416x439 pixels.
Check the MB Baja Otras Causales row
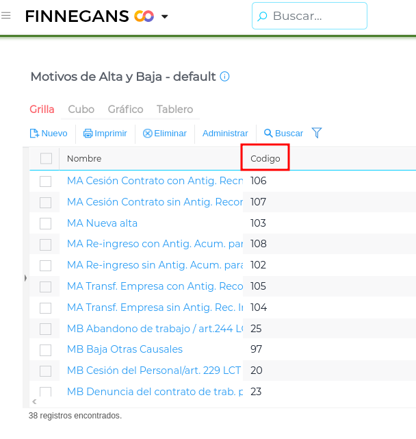coord(45,350)
